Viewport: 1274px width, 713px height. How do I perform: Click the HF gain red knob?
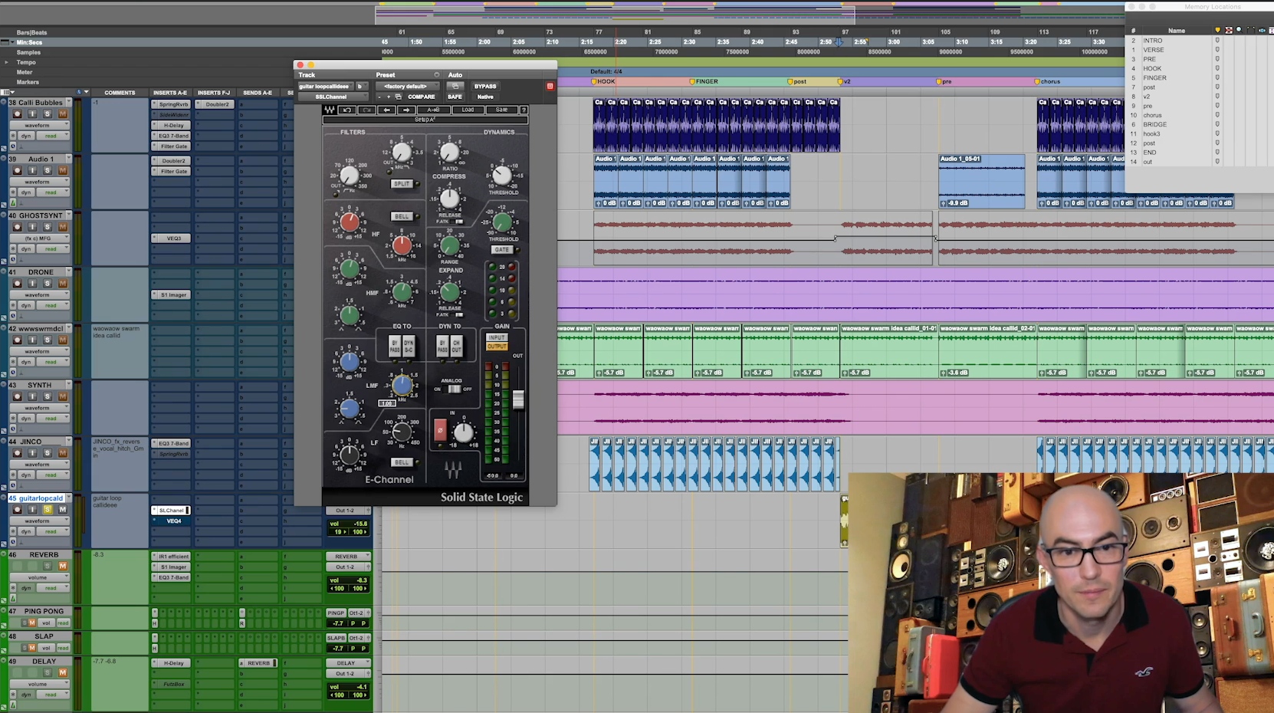[350, 222]
